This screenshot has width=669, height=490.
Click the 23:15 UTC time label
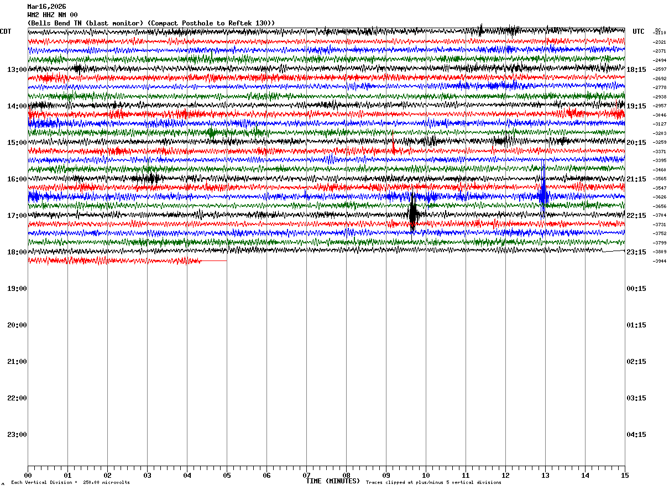click(x=636, y=252)
